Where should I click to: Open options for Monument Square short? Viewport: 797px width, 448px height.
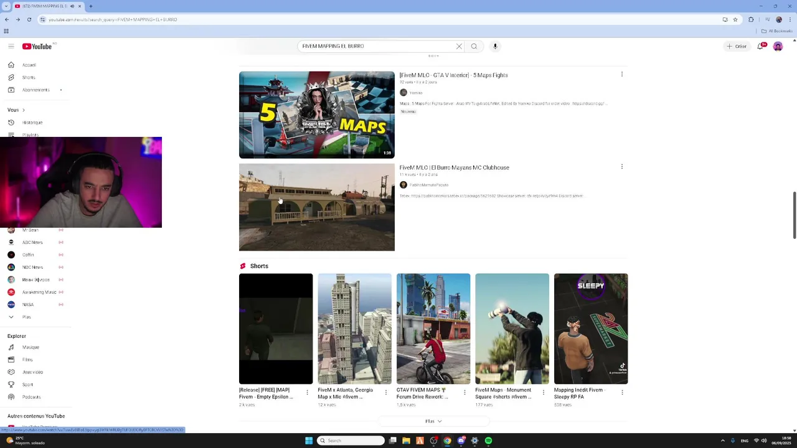543,392
